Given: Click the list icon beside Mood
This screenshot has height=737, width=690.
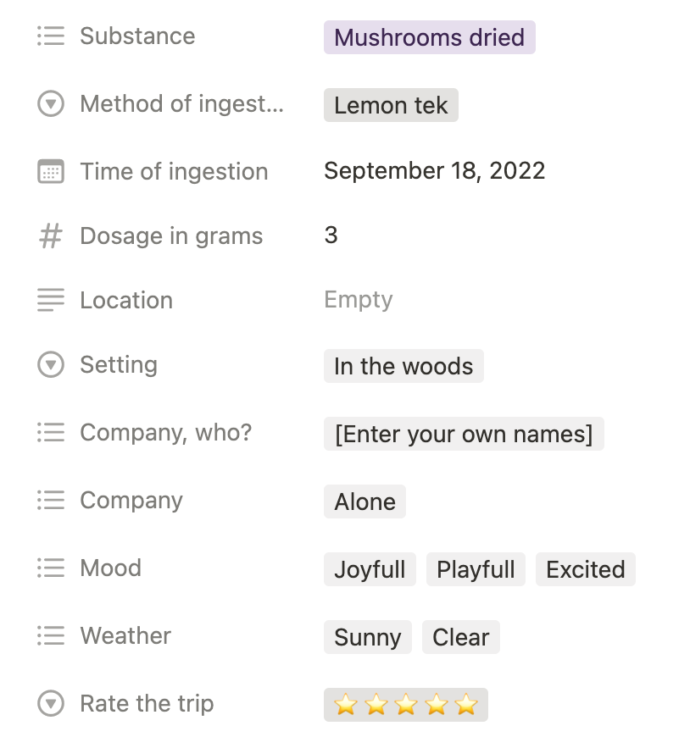Looking at the screenshot, I should (x=51, y=568).
